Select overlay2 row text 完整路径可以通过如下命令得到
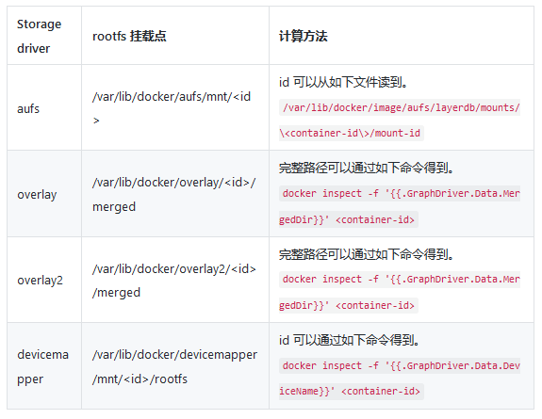The image size is (542, 419). pyautogui.click(x=367, y=254)
